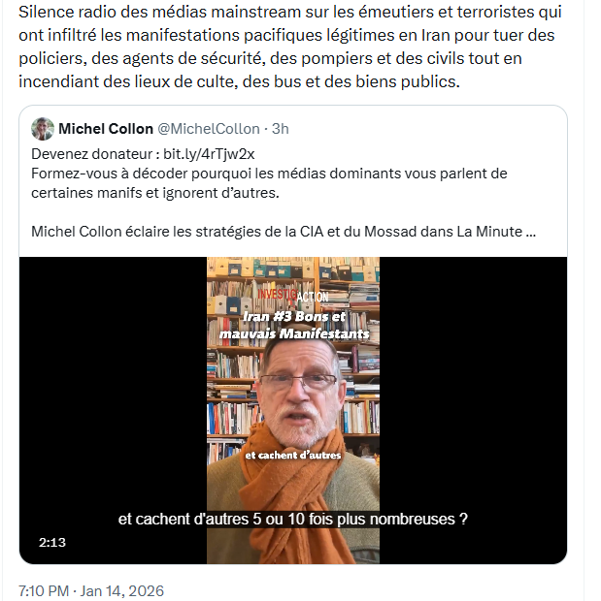Expand the truncated text at the ellipsis
This screenshot has height=601, width=601.
530,232
